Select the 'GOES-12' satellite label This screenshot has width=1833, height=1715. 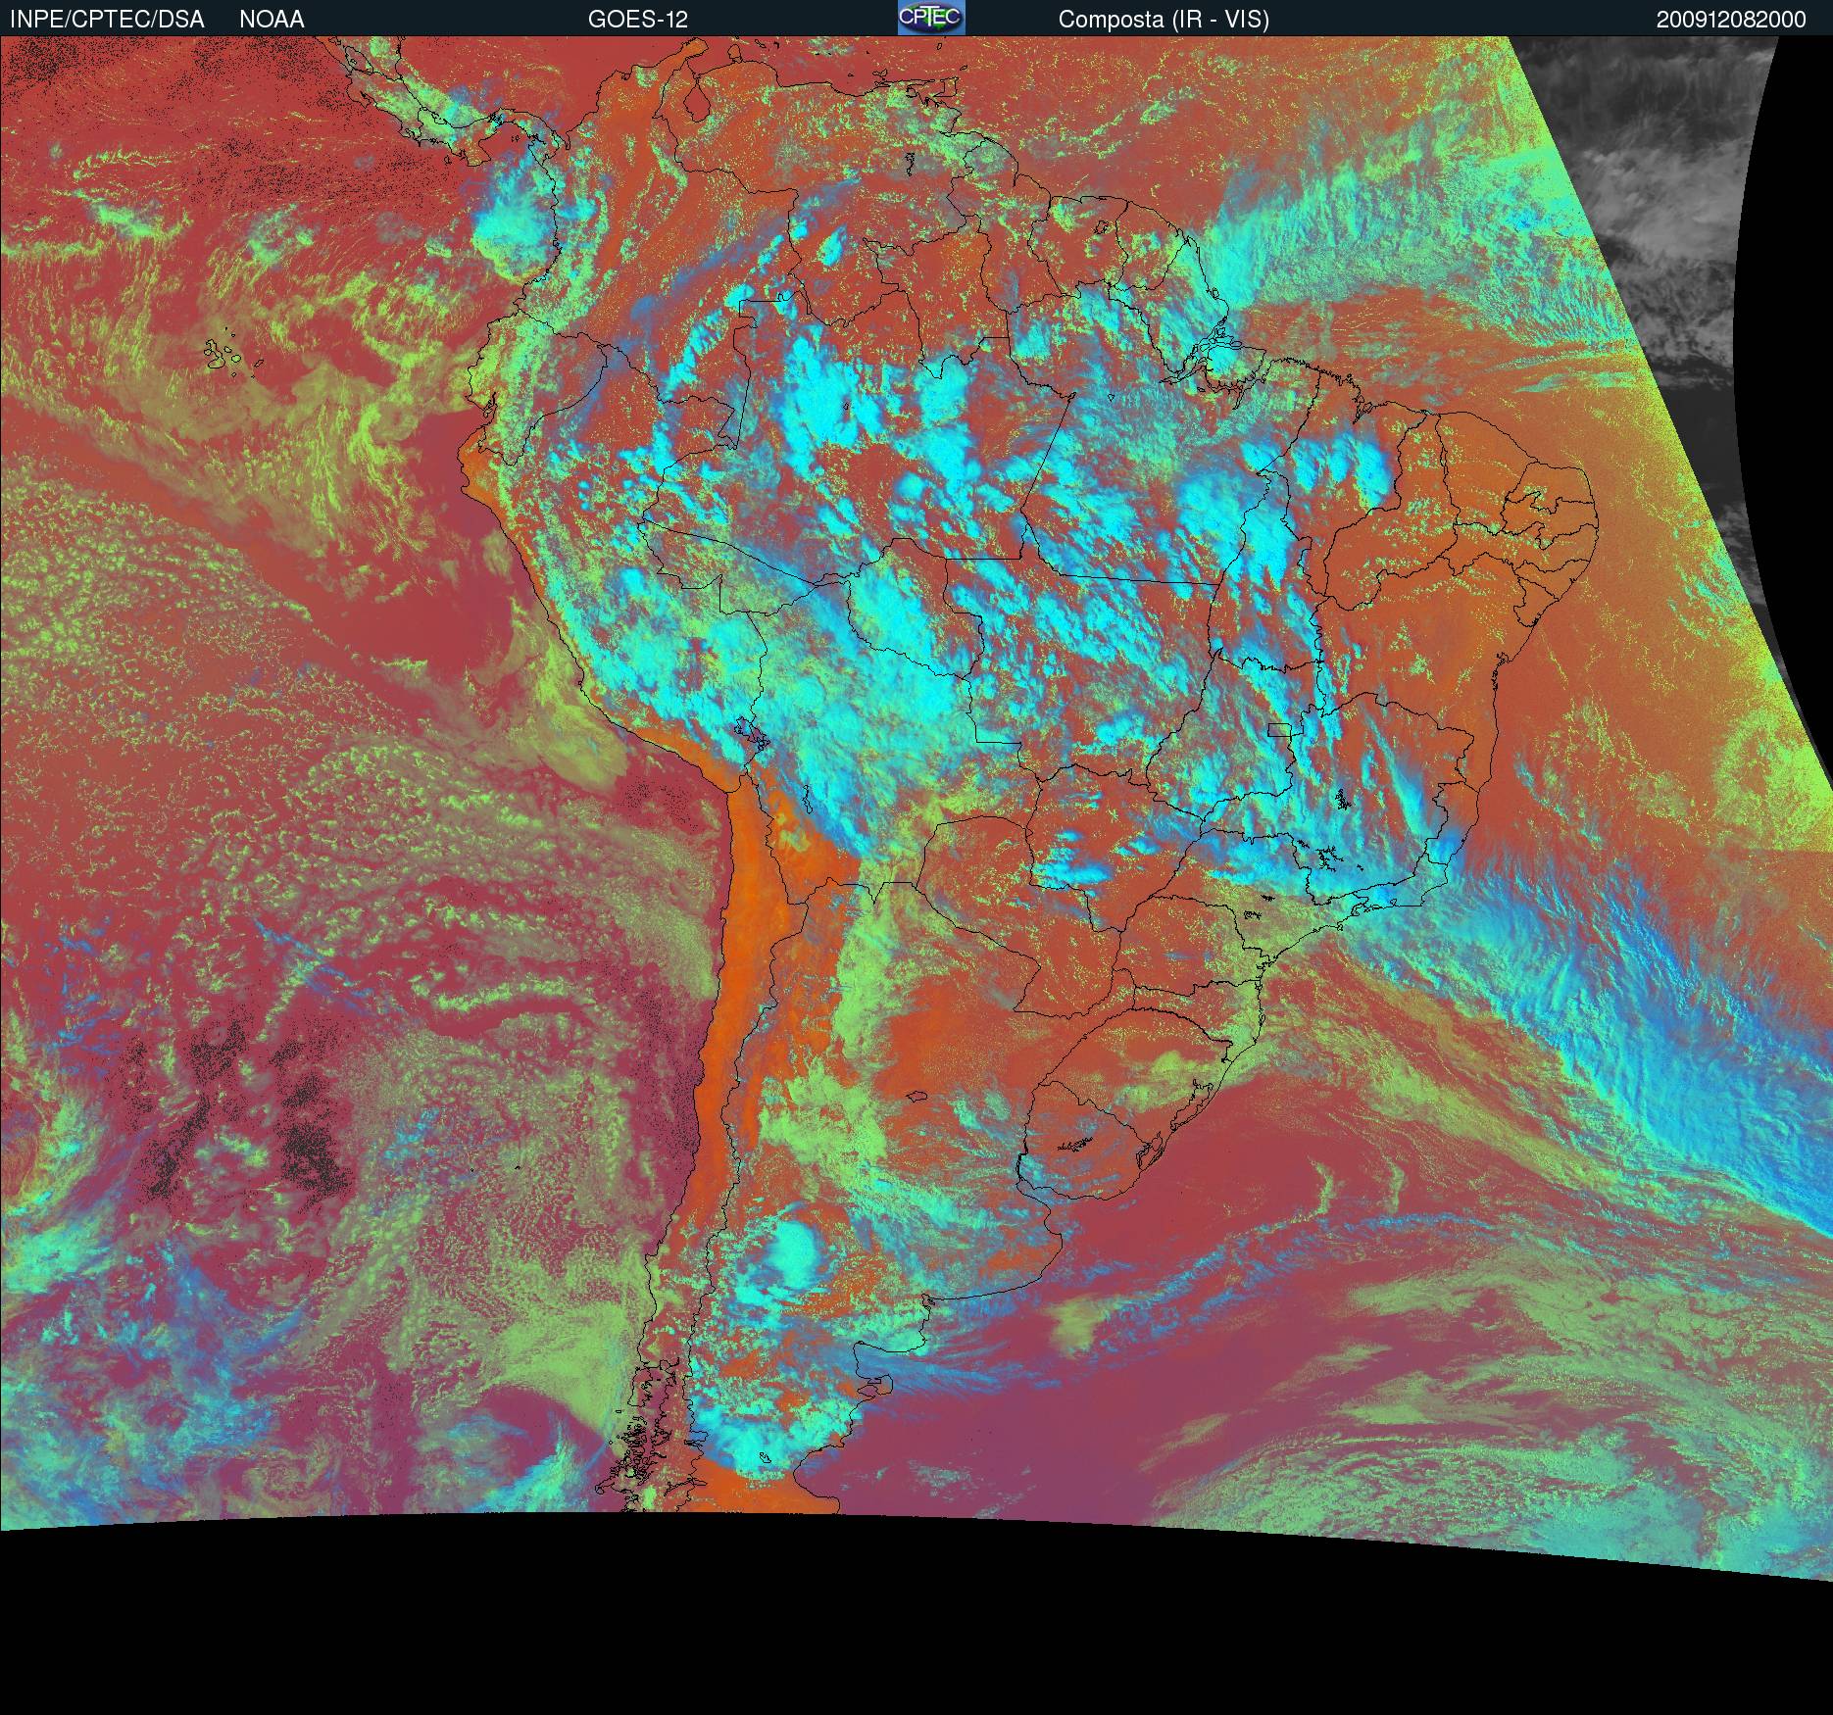coord(638,20)
